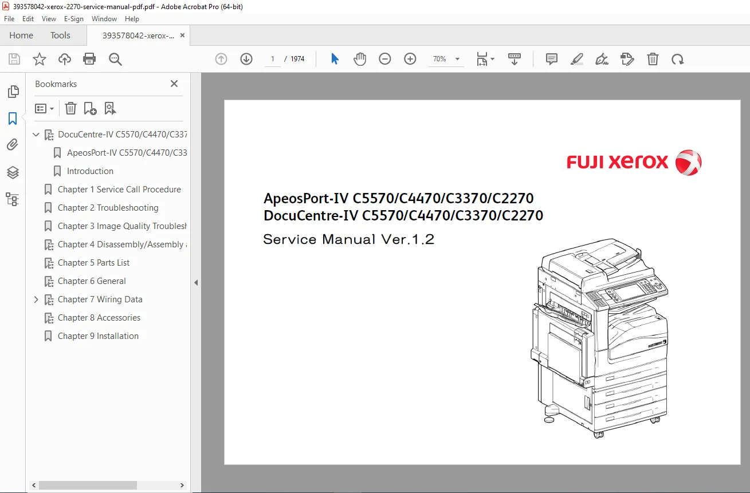Activate the Hand pan tool
This screenshot has width=750, height=493.
click(360, 59)
